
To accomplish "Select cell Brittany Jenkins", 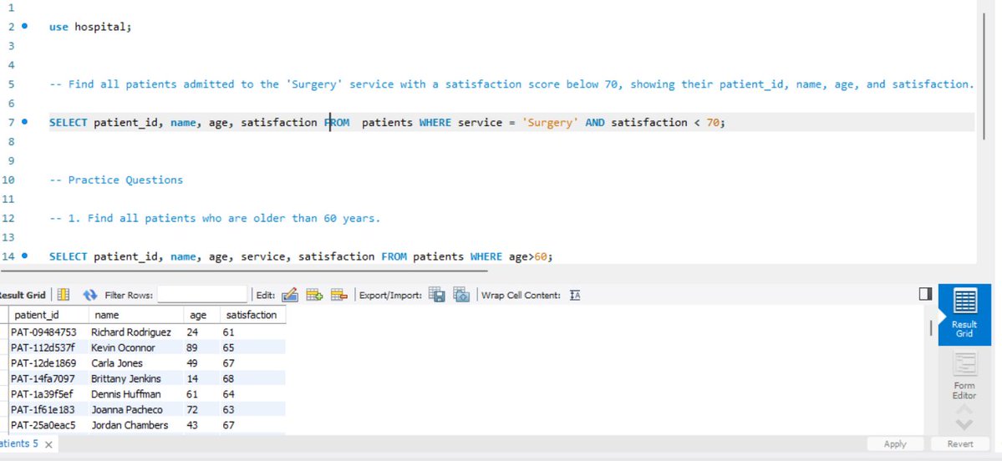I will pyautogui.click(x=135, y=378).
